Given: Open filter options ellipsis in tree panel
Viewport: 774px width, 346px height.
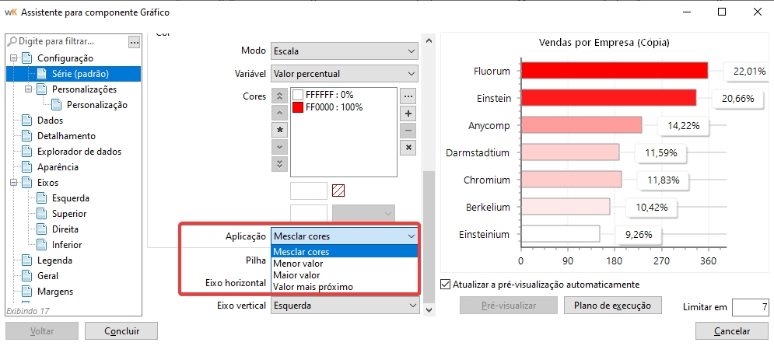Looking at the screenshot, I should (134, 41).
